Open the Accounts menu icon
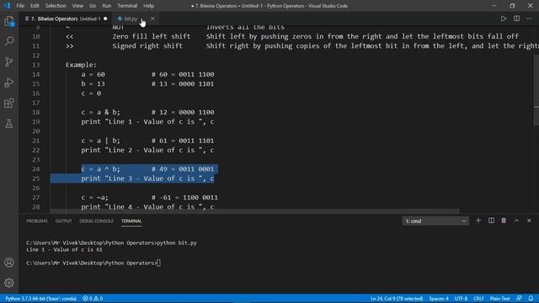The image size is (539, 303). click(9, 263)
